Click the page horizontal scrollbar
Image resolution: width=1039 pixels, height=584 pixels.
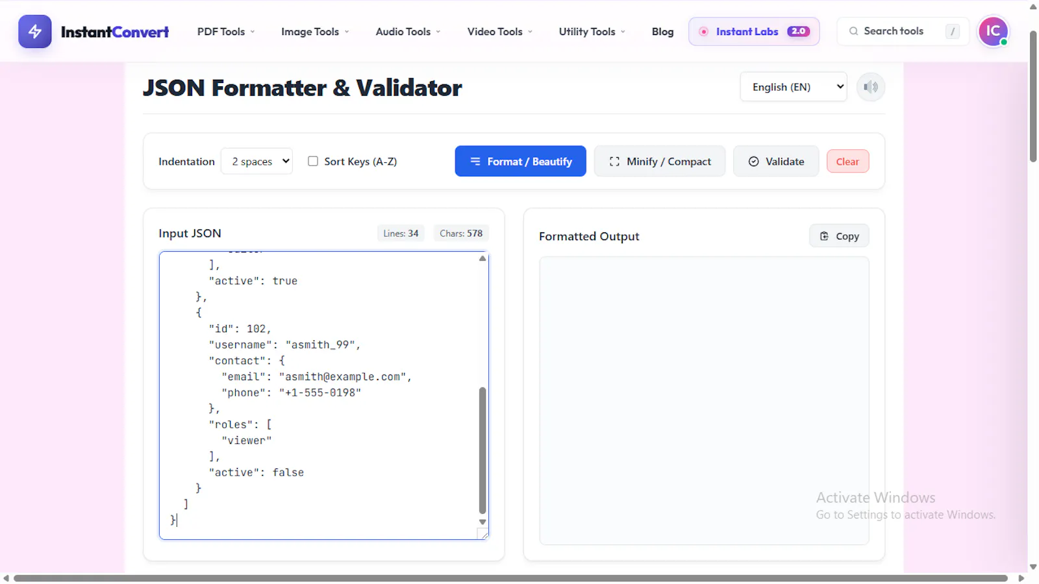coord(510,578)
